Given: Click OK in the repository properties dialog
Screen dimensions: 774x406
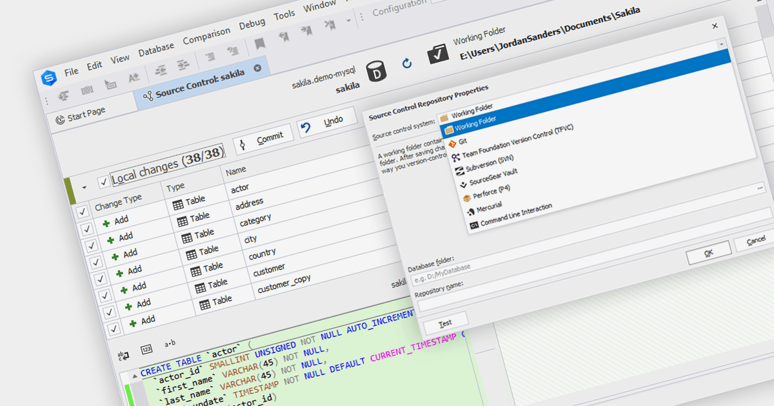Looking at the screenshot, I should (x=708, y=253).
